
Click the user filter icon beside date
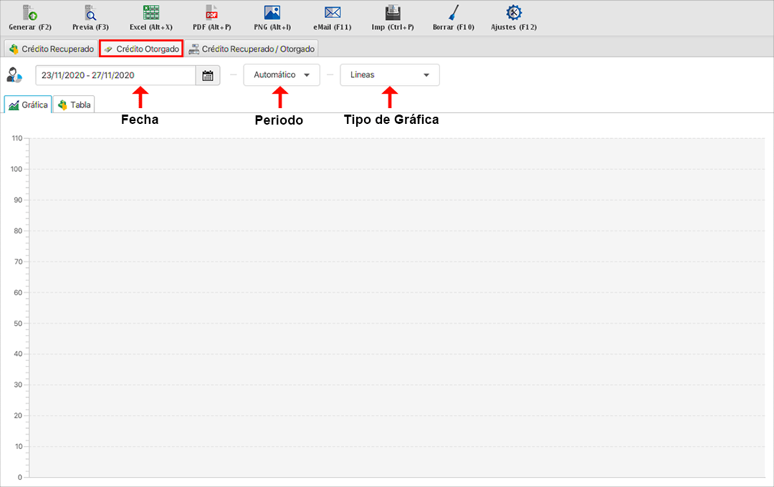14,75
